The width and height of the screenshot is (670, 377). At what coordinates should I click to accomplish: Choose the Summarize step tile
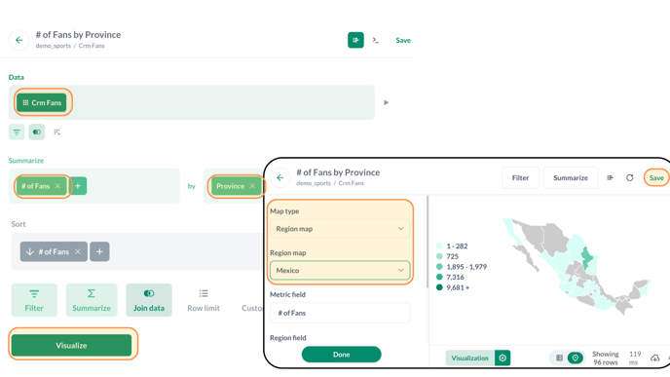tap(92, 300)
